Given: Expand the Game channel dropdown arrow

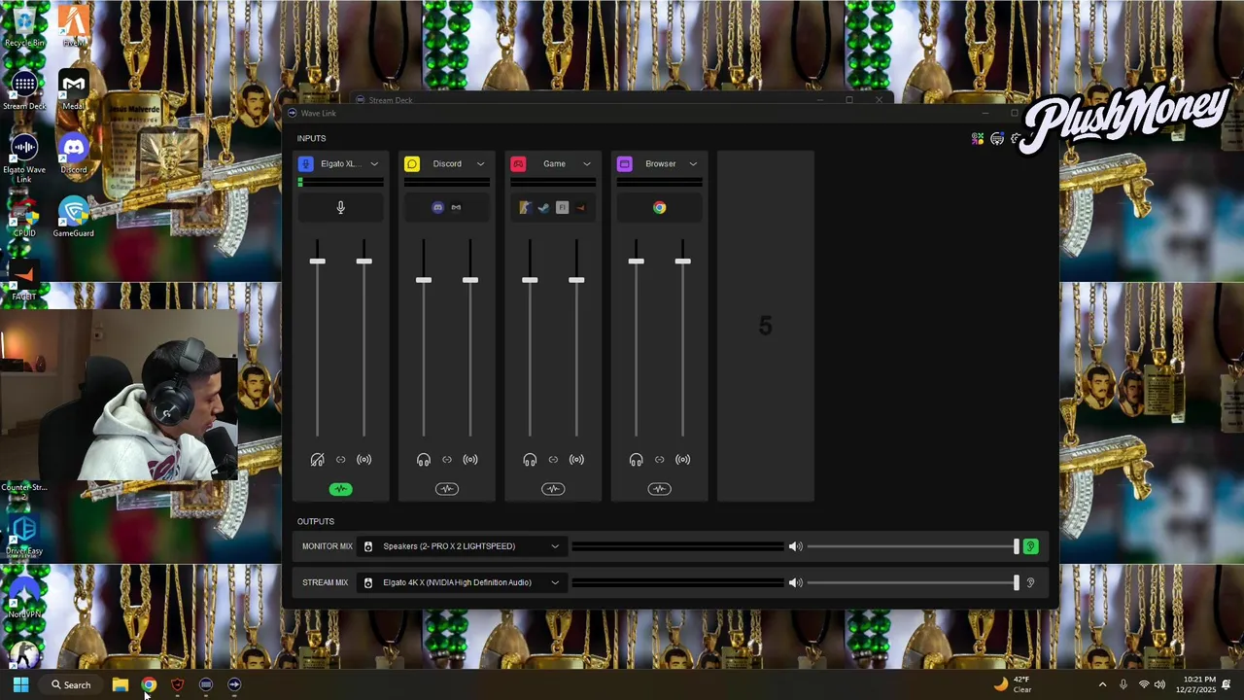Looking at the screenshot, I should (586, 164).
